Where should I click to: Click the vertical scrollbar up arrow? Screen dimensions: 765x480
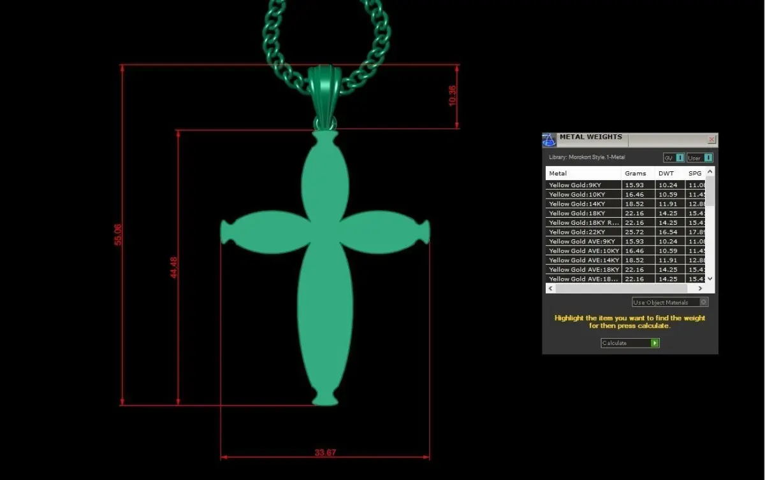711,171
